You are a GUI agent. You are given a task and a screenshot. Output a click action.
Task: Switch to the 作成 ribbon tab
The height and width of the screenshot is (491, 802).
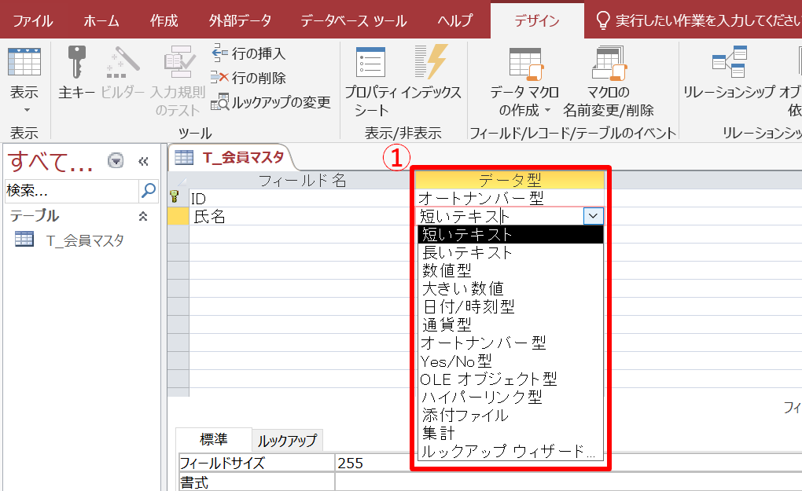164,20
